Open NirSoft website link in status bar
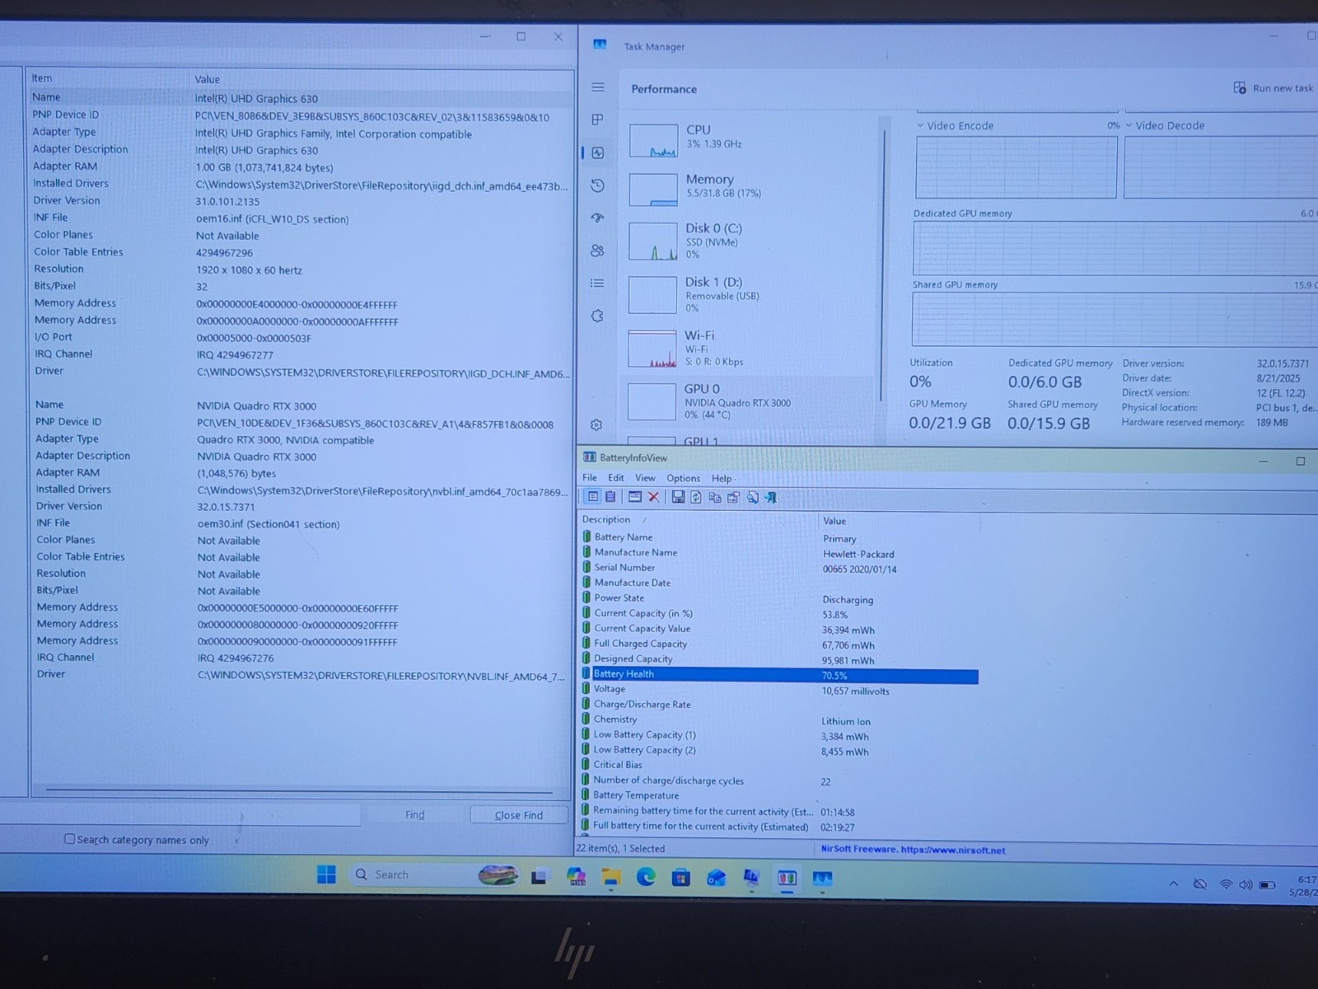Image resolution: width=1318 pixels, height=989 pixels. pyautogui.click(x=913, y=850)
